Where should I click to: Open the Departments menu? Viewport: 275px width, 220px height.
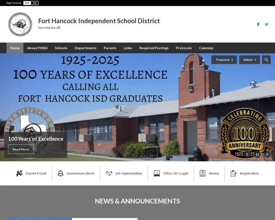pos(86,48)
